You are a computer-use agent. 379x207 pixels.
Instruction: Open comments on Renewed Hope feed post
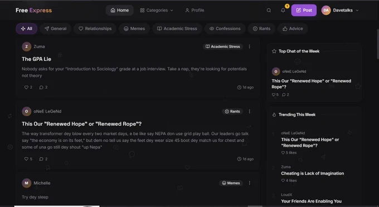(x=41, y=159)
